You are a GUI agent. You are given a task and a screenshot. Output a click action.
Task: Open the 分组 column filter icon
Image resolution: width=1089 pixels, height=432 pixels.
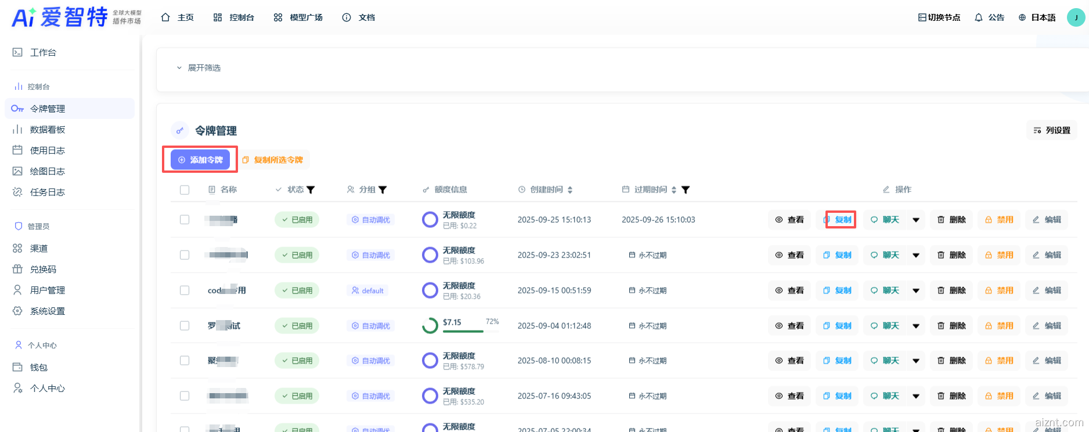(x=383, y=190)
